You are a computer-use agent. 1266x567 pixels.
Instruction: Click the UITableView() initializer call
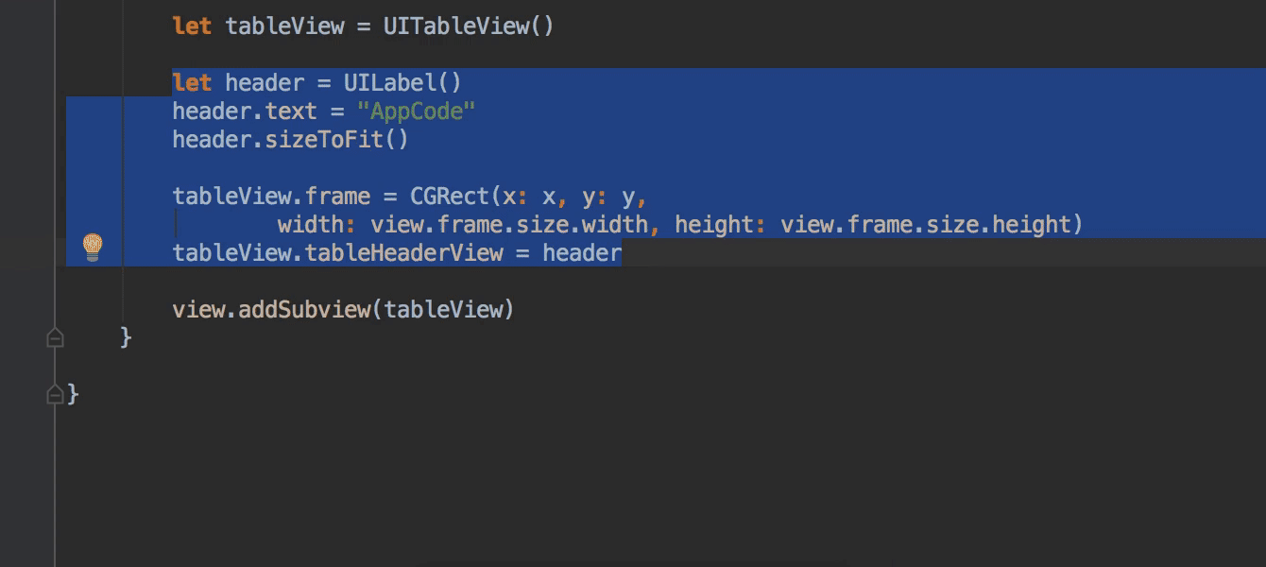pyautogui.click(x=468, y=26)
